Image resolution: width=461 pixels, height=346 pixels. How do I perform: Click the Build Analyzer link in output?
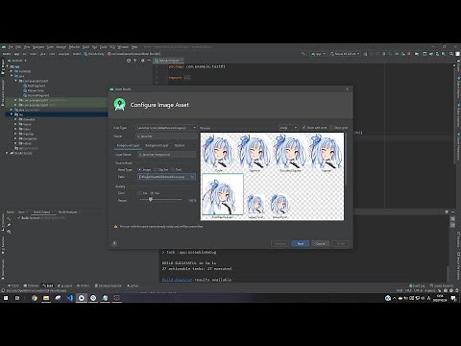177,280
